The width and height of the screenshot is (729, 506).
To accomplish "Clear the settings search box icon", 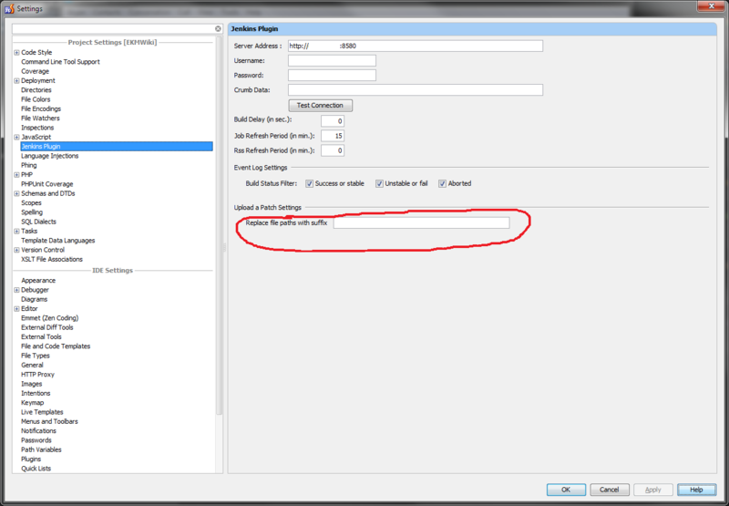I will pyautogui.click(x=218, y=29).
